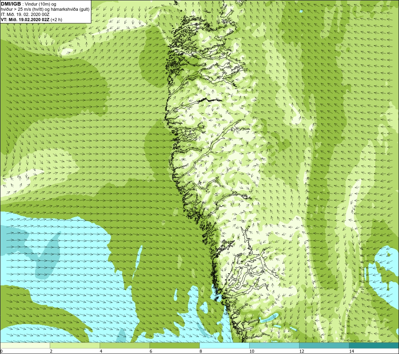Select the pale yellow 0–2 legend swatch
This screenshot has height=354, width=399.
pos(25,345)
